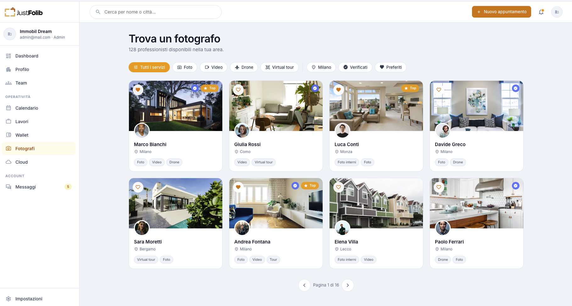Click Paolo Ferrari's profile avatar
This screenshot has height=306, width=572.
coord(443,228)
